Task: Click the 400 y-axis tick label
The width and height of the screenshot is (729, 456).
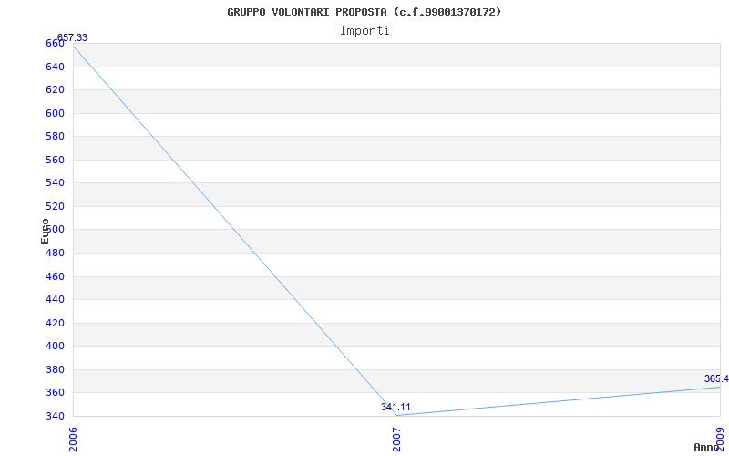Action: point(55,347)
